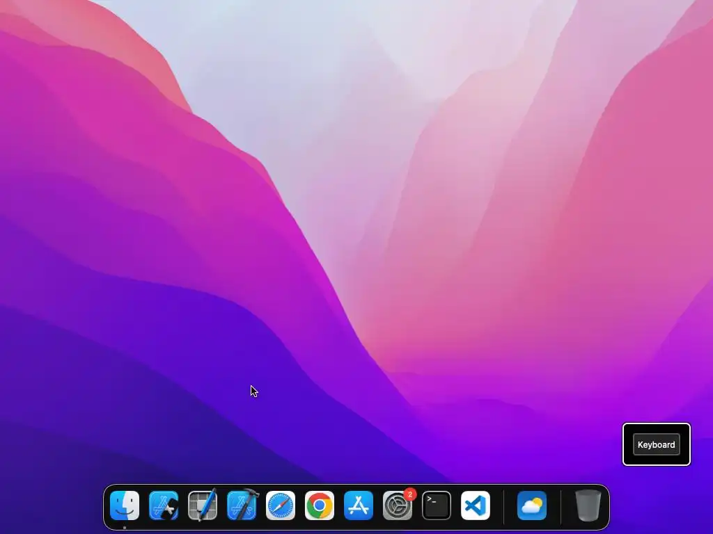Viewport: 713px width, 534px height.
Task: Open System Preferences with badge 2
Action: click(x=398, y=505)
